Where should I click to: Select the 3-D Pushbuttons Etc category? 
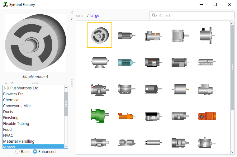tap(33, 88)
